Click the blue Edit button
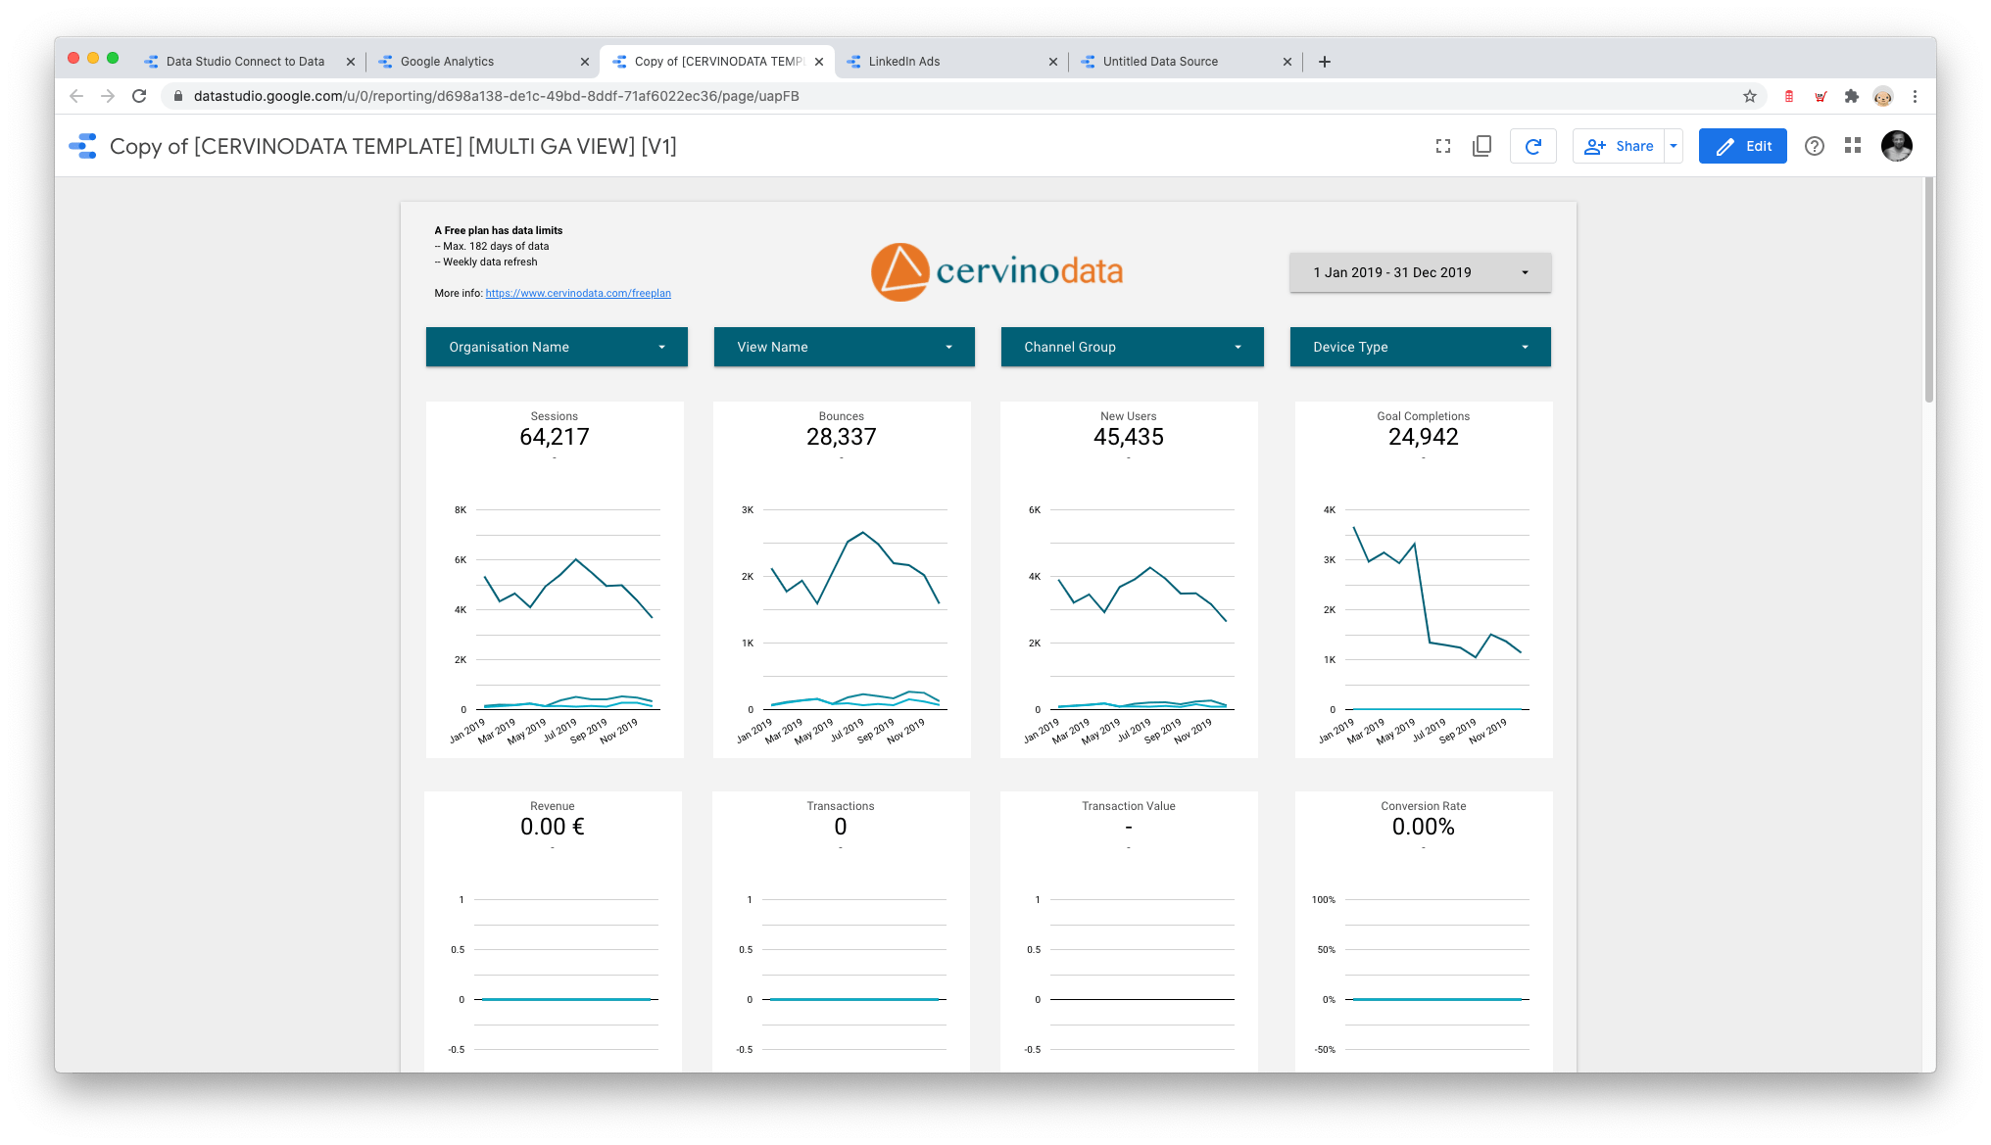Screen dimensions: 1991x1145 point(1742,146)
